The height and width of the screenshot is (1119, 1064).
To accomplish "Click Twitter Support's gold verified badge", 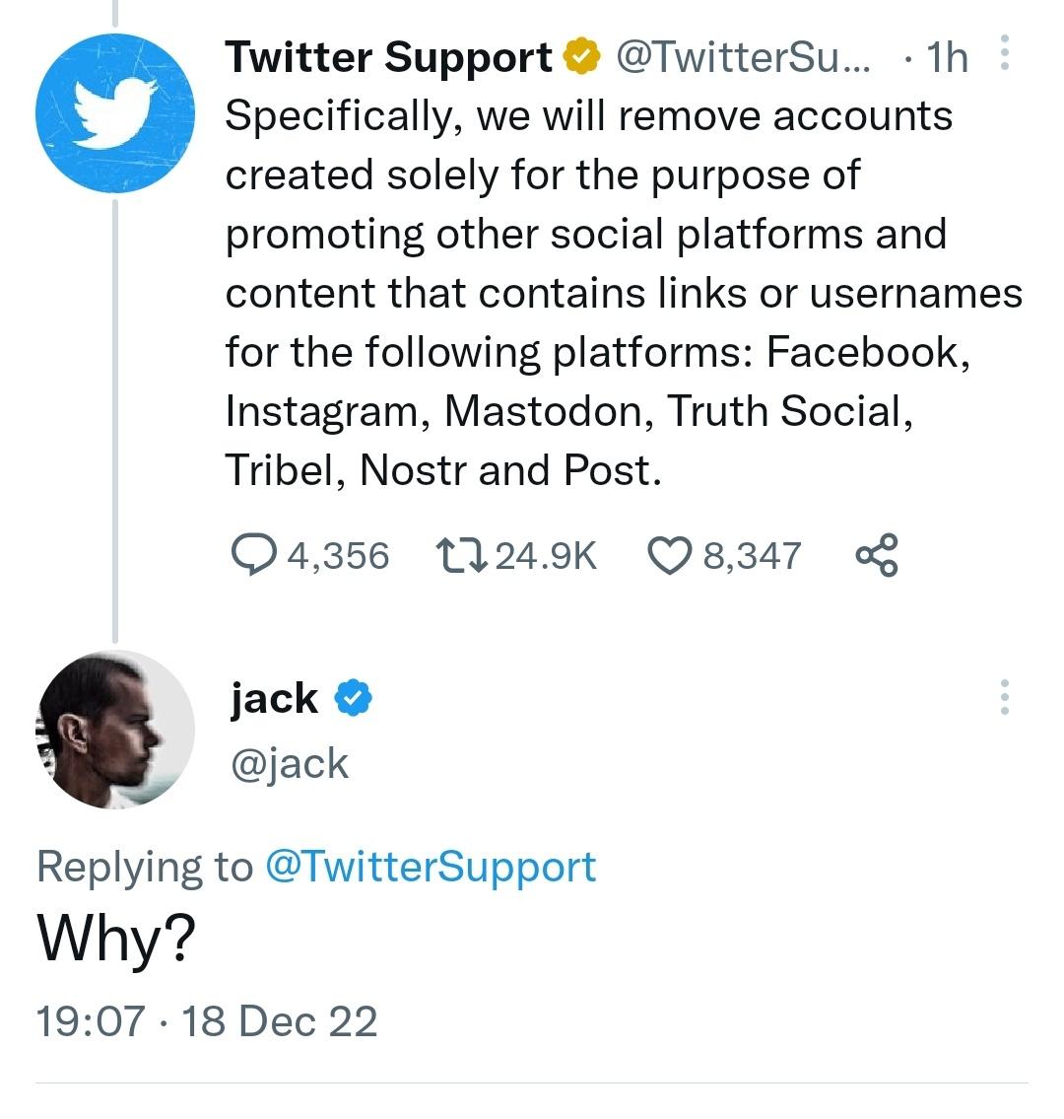I will click(x=582, y=58).
